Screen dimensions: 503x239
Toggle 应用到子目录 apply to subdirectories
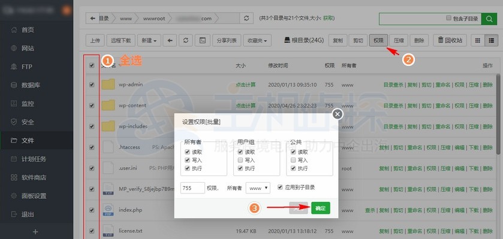(280, 187)
